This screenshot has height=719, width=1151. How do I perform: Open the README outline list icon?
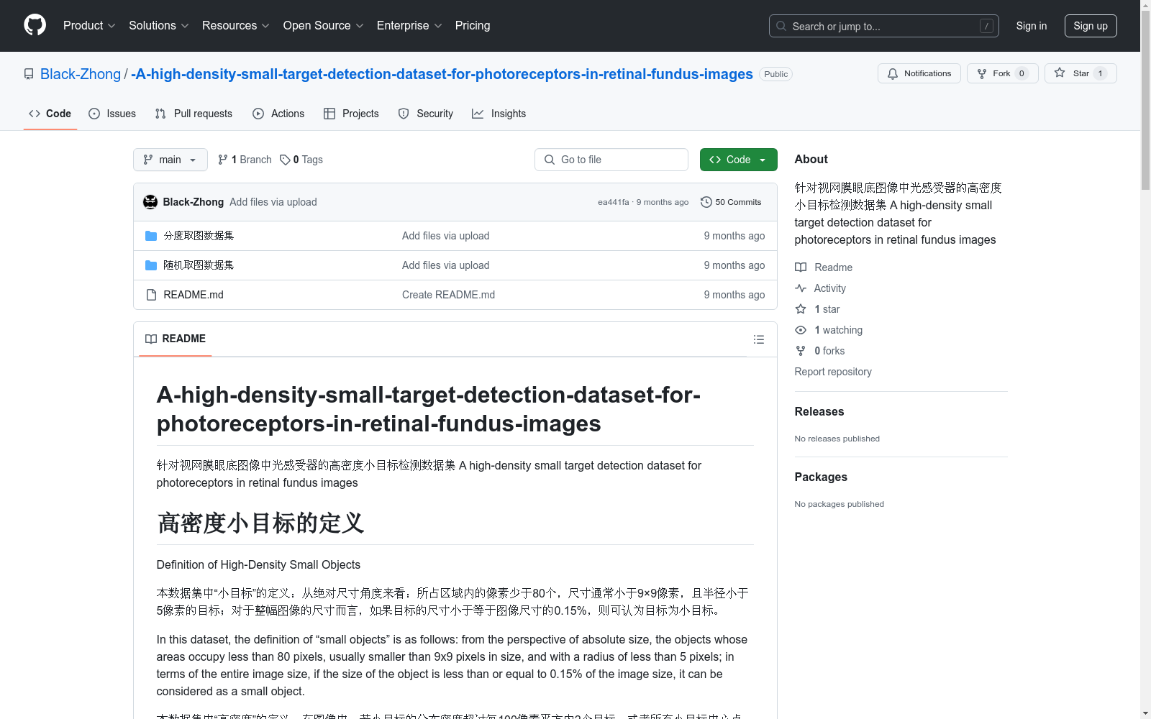pyautogui.click(x=759, y=339)
